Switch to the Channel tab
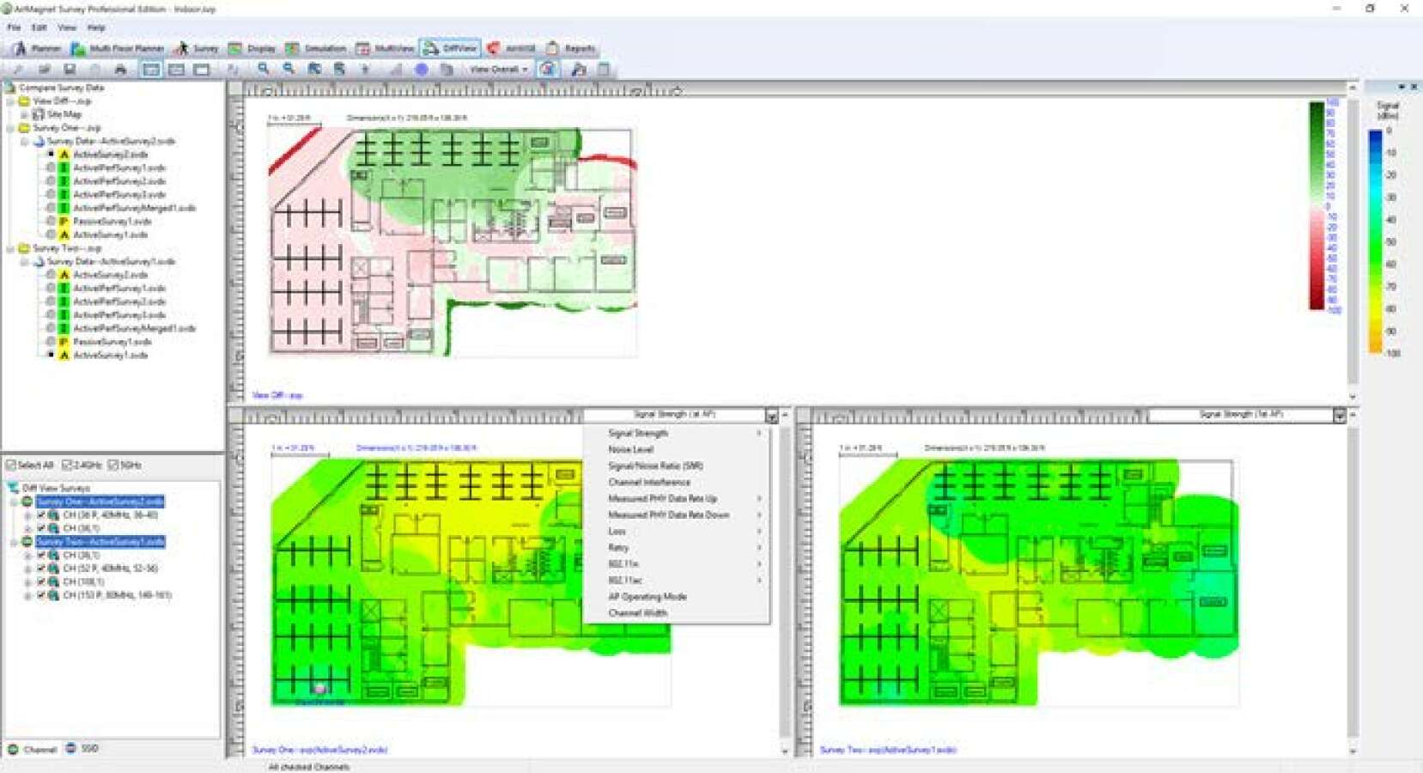The width and height of the screenshot is (1423, 773). pos(33,750)
